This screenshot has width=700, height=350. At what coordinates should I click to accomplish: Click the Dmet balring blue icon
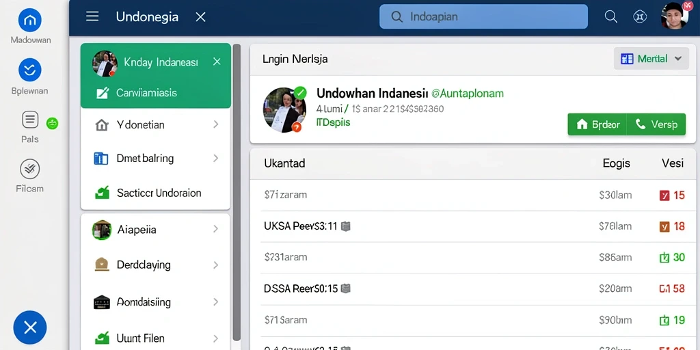101,159
